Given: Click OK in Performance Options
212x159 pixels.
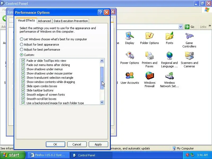Looking at the screenshot, I should coord(55,144).
